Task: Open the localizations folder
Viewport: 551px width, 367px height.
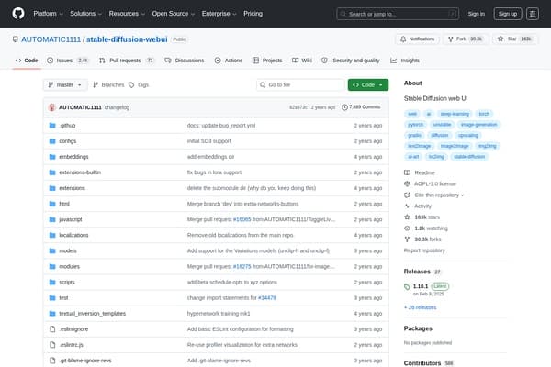Action: tap(73, 235)
